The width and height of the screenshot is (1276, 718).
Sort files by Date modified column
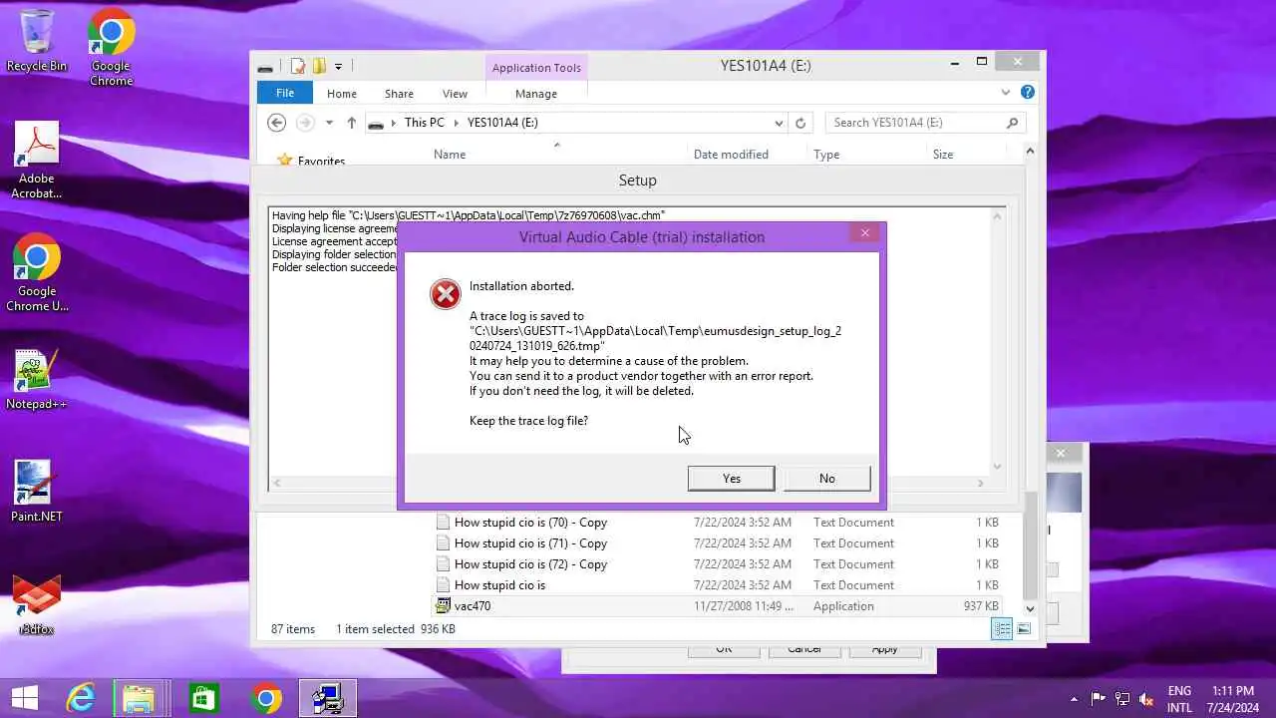click(731, 155)
